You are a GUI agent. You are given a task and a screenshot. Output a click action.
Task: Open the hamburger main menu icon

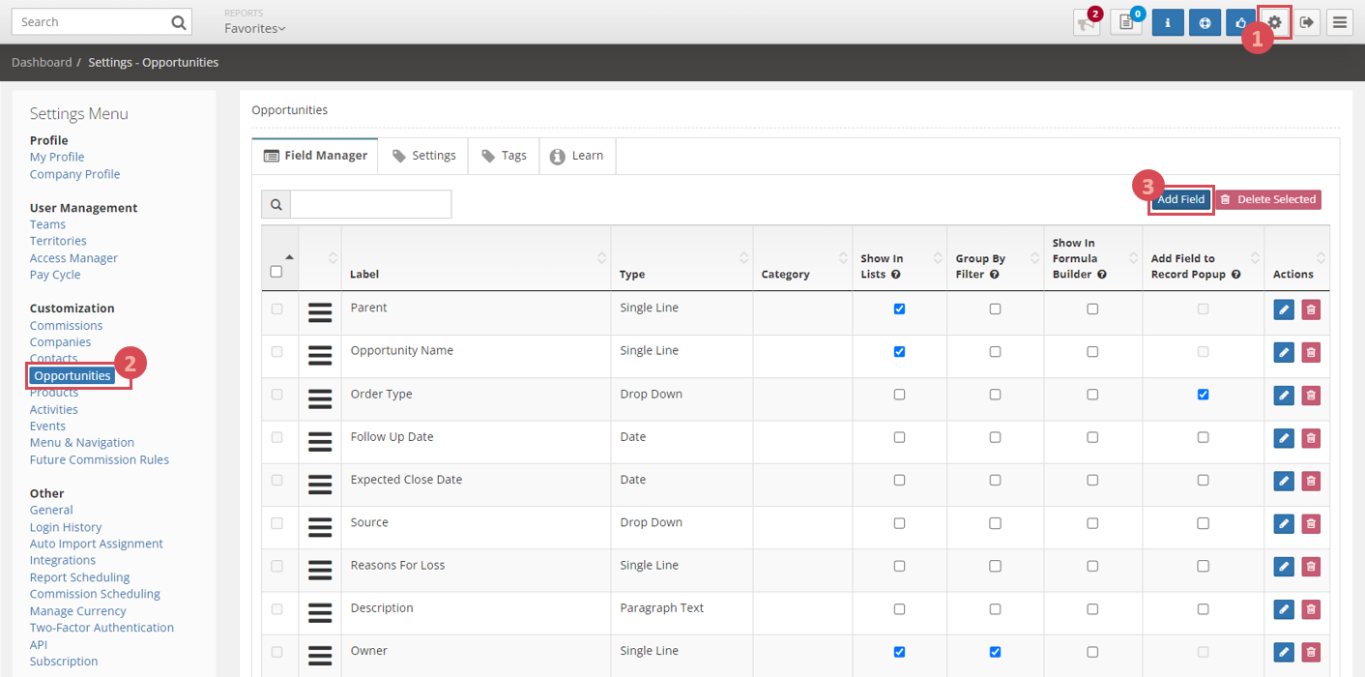click(x=1340, y=22)
